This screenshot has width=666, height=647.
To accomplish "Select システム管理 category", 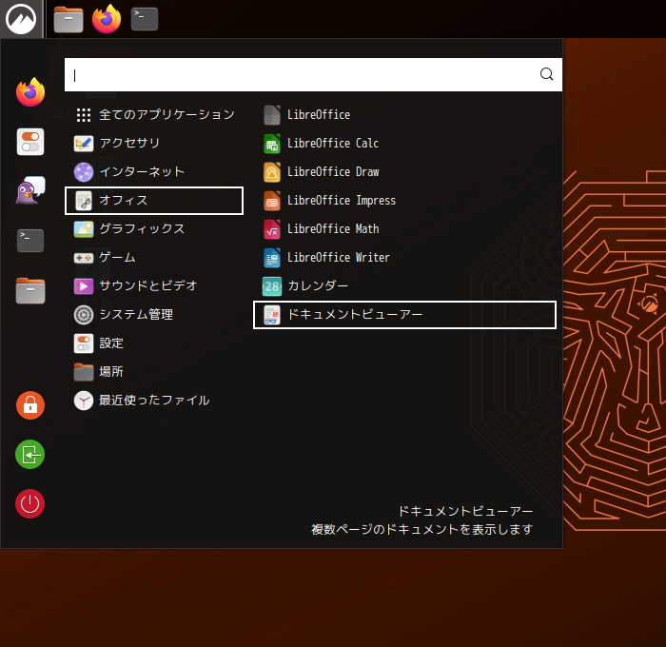I will pyautogui.click(x=154, y=315).
